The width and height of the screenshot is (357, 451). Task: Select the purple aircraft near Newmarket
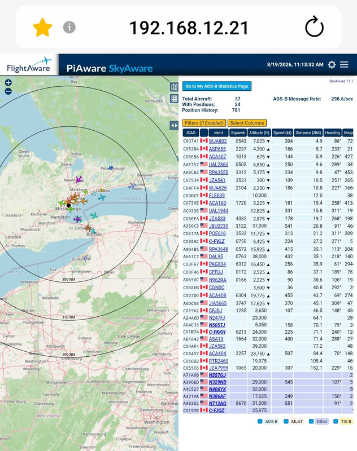[x=79, y=180]
